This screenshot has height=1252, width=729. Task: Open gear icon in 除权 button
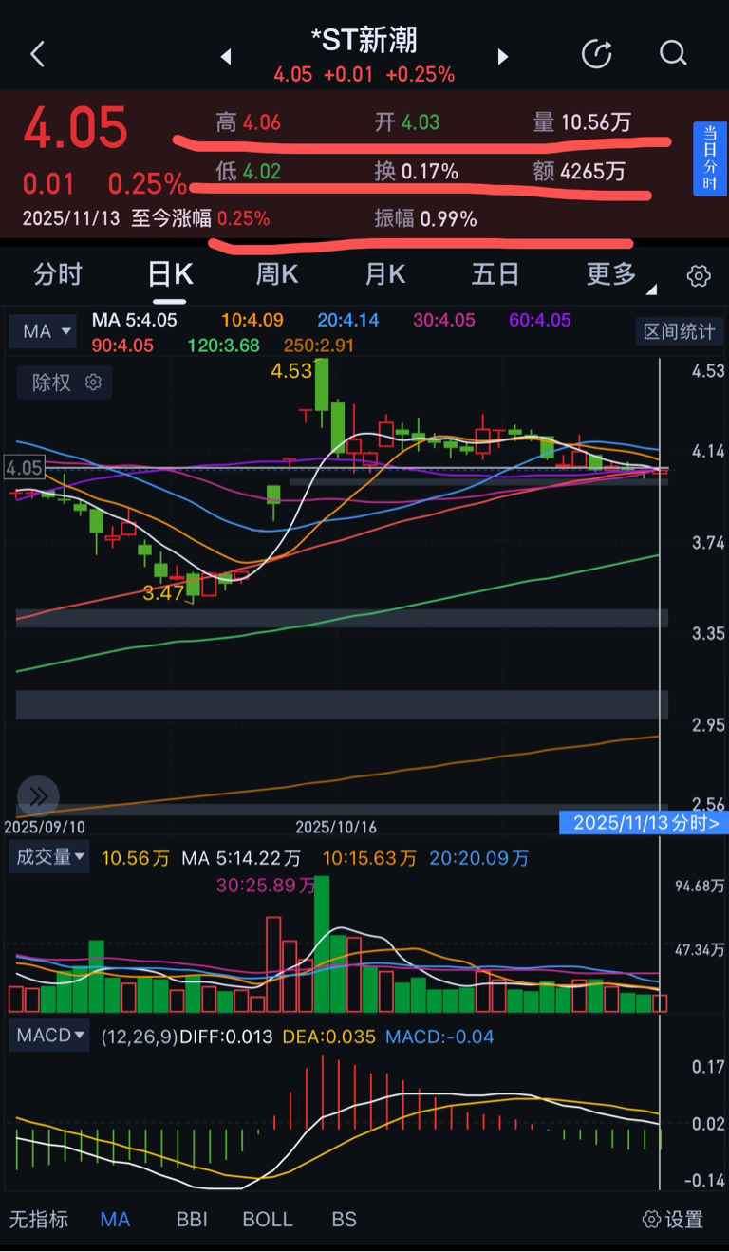93,383
